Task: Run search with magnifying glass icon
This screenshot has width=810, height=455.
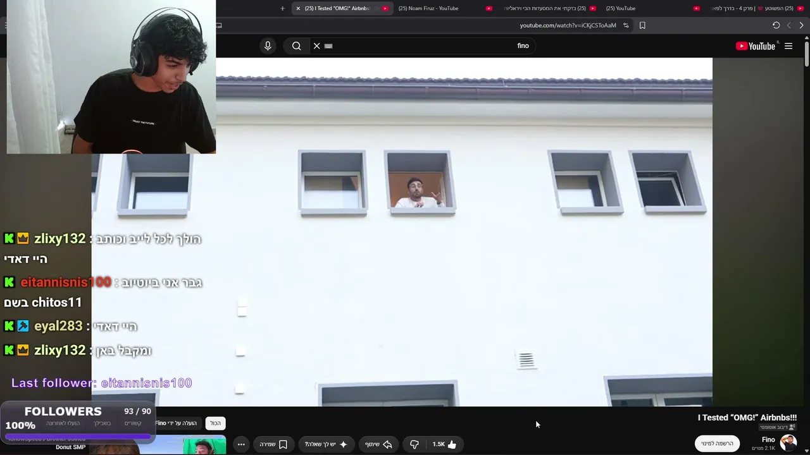Action: point(296,45)
